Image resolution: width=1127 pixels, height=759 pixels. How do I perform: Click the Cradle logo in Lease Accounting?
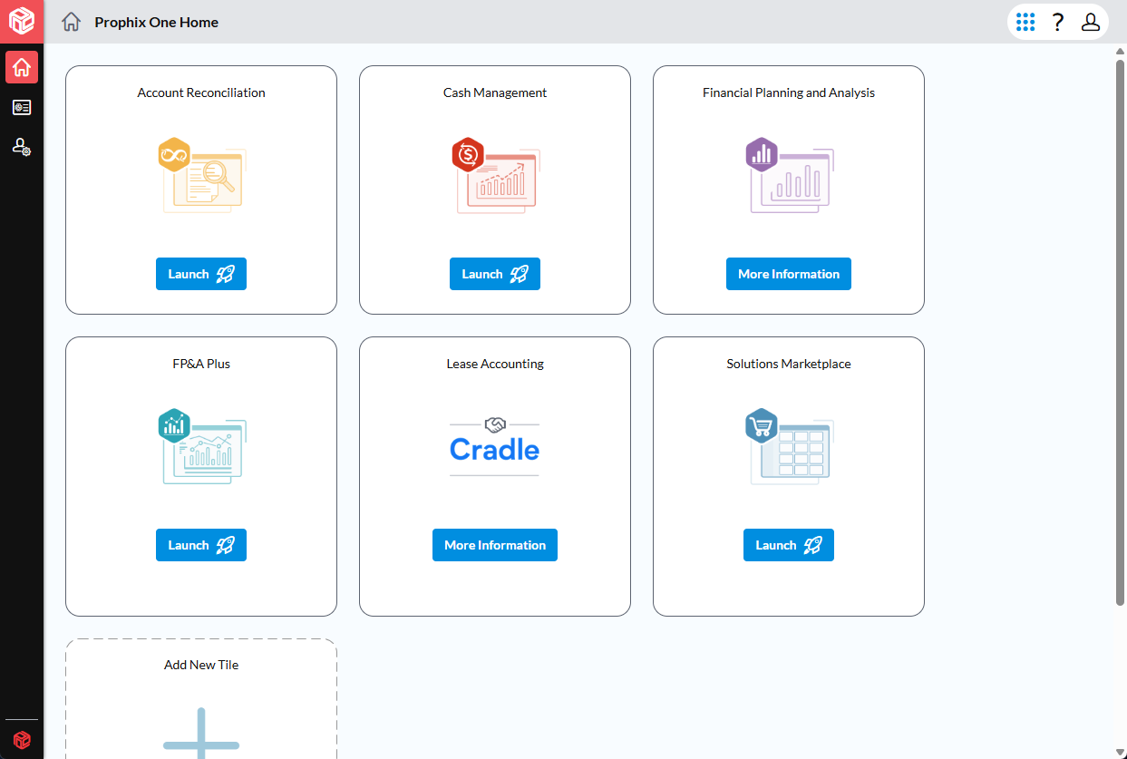495,447
